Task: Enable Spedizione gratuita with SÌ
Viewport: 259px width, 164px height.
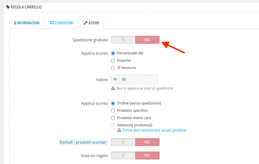Action: 123,40
